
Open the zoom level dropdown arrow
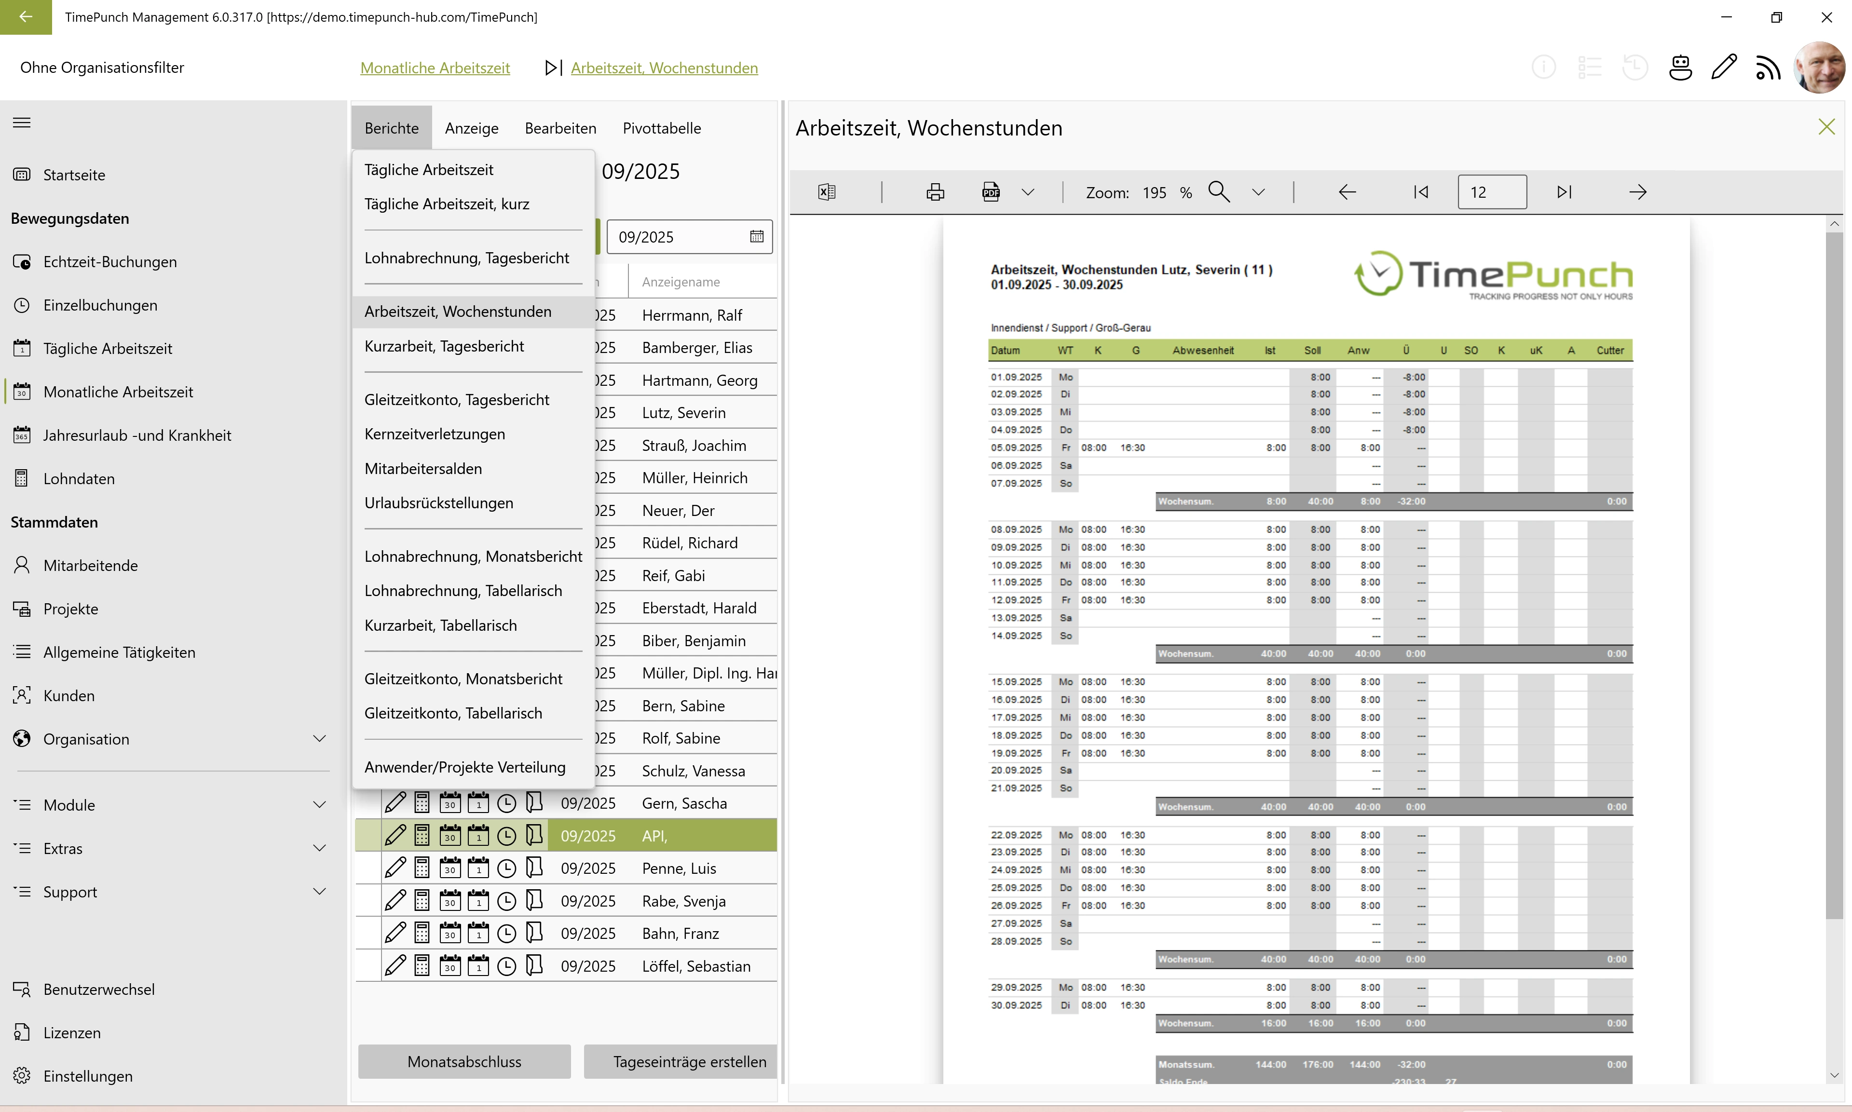(x=1258, y=192)
